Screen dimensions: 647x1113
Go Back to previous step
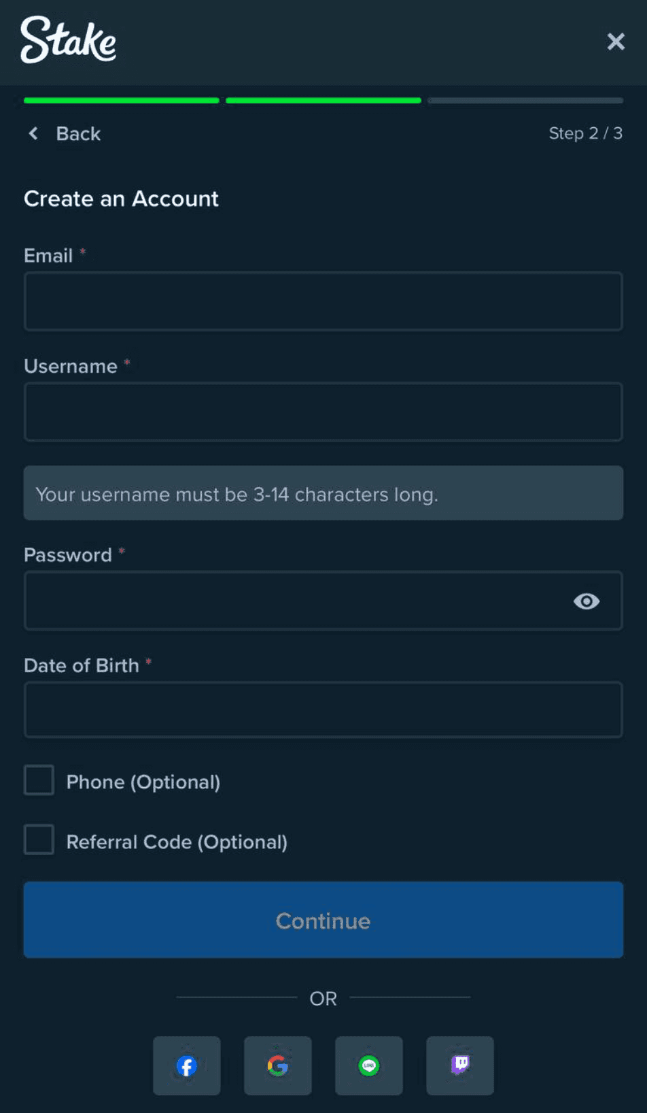pyautogui.click(x=78, y=134)
